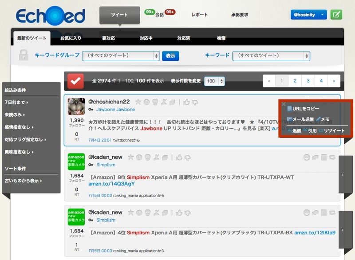Open the 承認要求 tab
The image size is (355, 260).
point(240,15)
